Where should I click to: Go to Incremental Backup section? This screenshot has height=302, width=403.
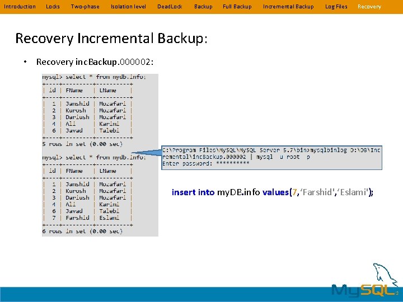[288, 6]
